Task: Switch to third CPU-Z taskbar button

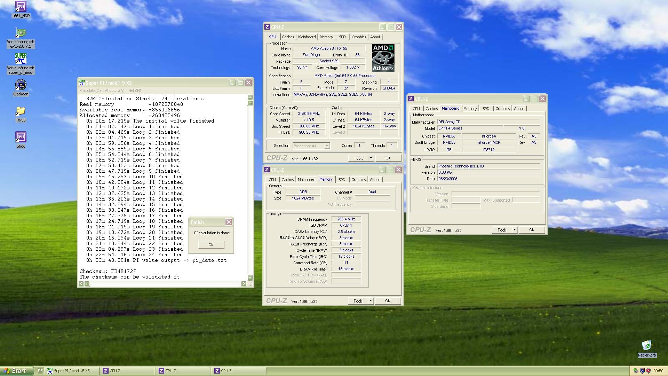Action: click(239, 371)
